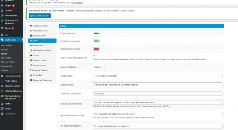
Task: Open the documentation link
Action: click(x=198, y=59)
